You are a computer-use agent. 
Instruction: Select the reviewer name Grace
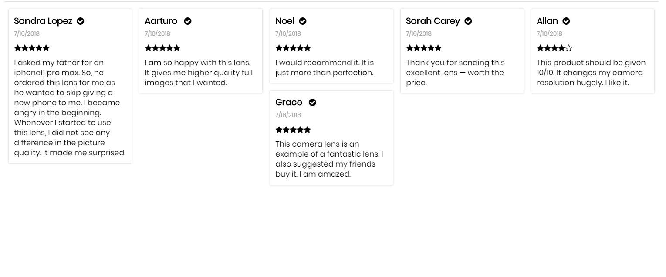point(289,103)
